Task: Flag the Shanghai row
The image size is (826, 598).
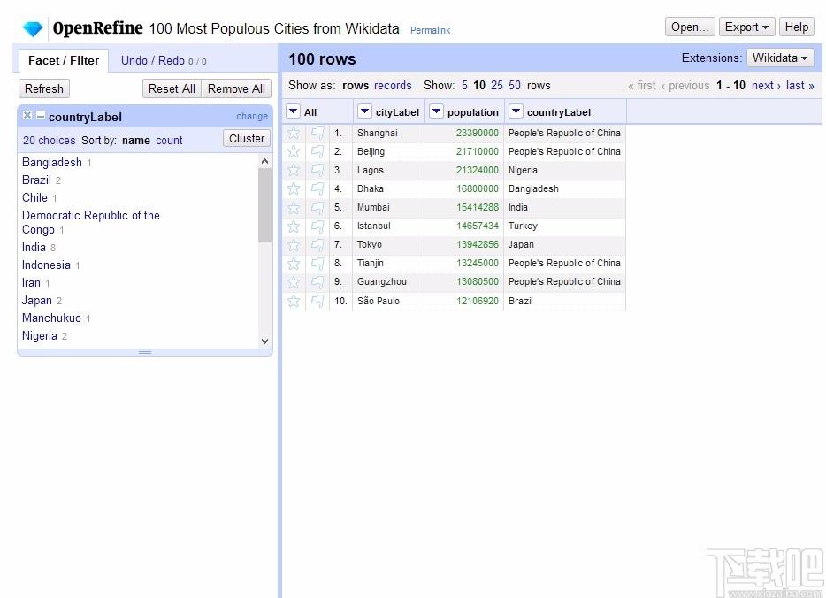Action: pyautogui.click(x=317, y=134)
